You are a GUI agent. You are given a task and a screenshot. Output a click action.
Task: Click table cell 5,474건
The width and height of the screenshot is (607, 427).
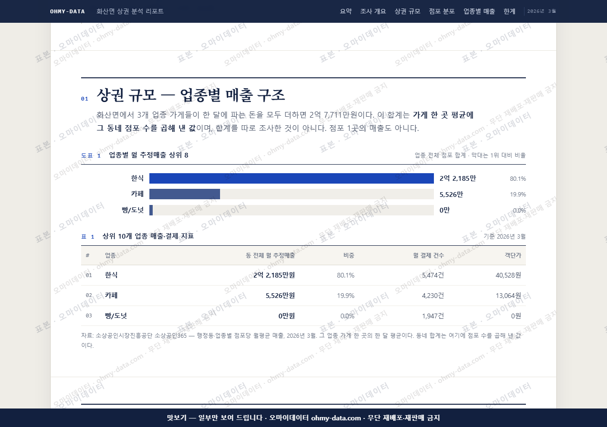tap(433, 275)
